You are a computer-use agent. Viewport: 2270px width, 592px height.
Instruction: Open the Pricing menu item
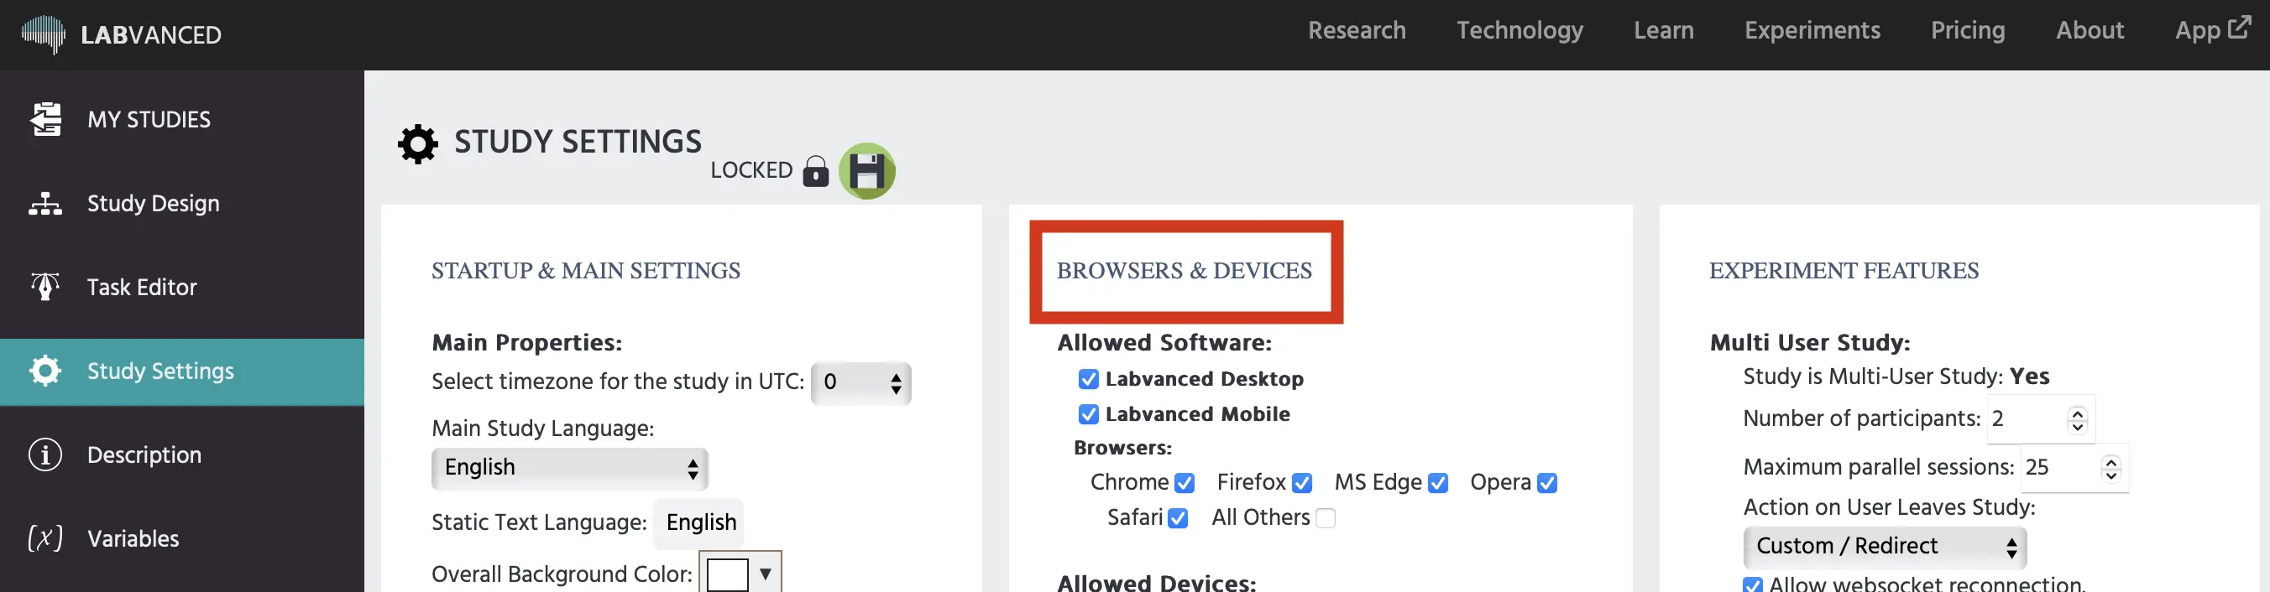(1968, 30)
